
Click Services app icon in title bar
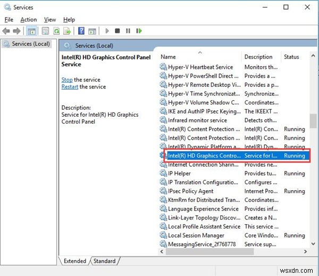[7, 7]
